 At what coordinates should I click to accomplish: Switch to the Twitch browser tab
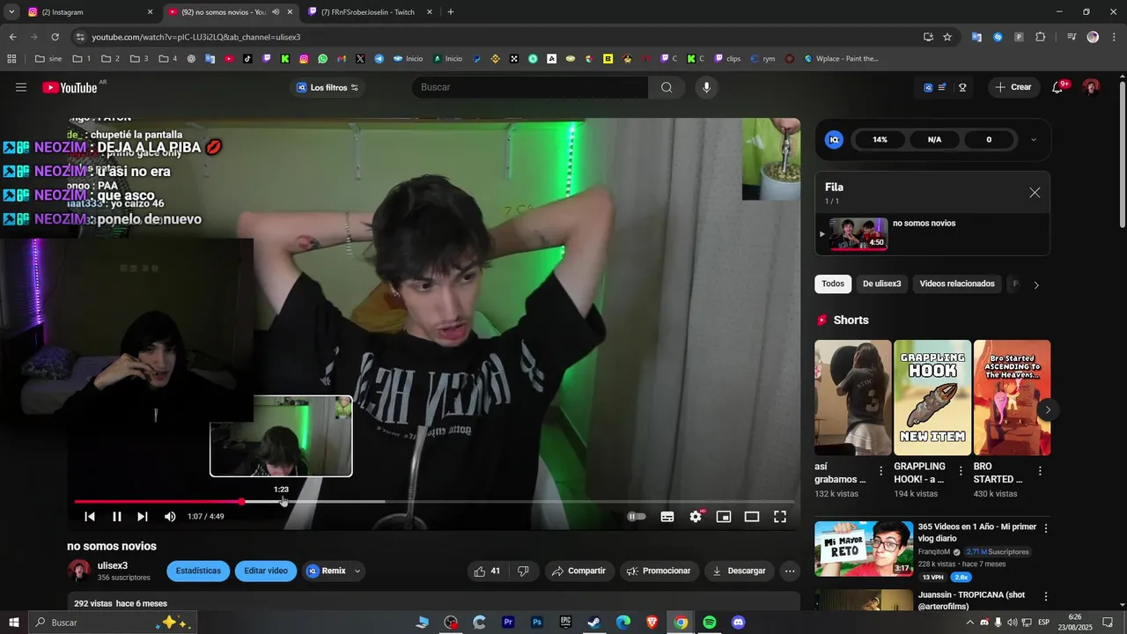[x=370, y=11]
